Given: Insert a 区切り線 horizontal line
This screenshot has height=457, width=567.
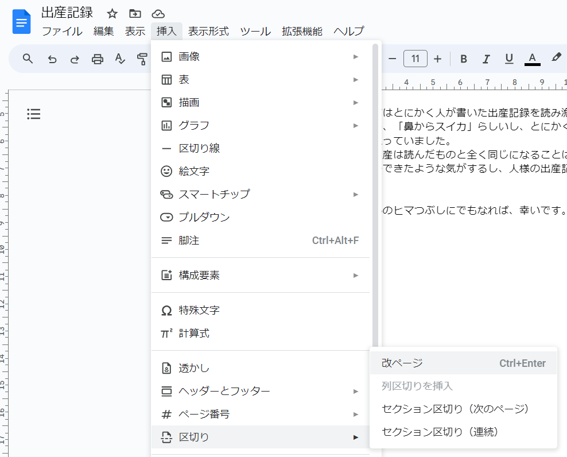Looking at the screenshot, I should pos(261,148).
